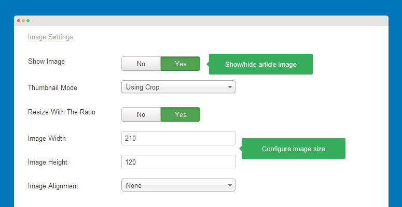Click the red close dot
402x207 pixels.
[x=19, y=21]
